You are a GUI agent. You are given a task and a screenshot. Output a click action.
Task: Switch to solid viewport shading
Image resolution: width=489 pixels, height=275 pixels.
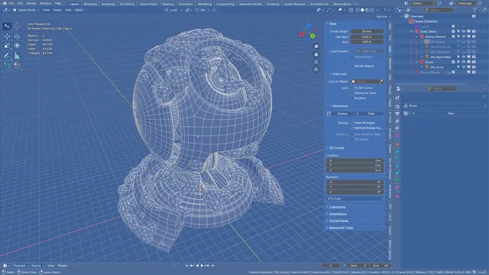tap(362, 10)
